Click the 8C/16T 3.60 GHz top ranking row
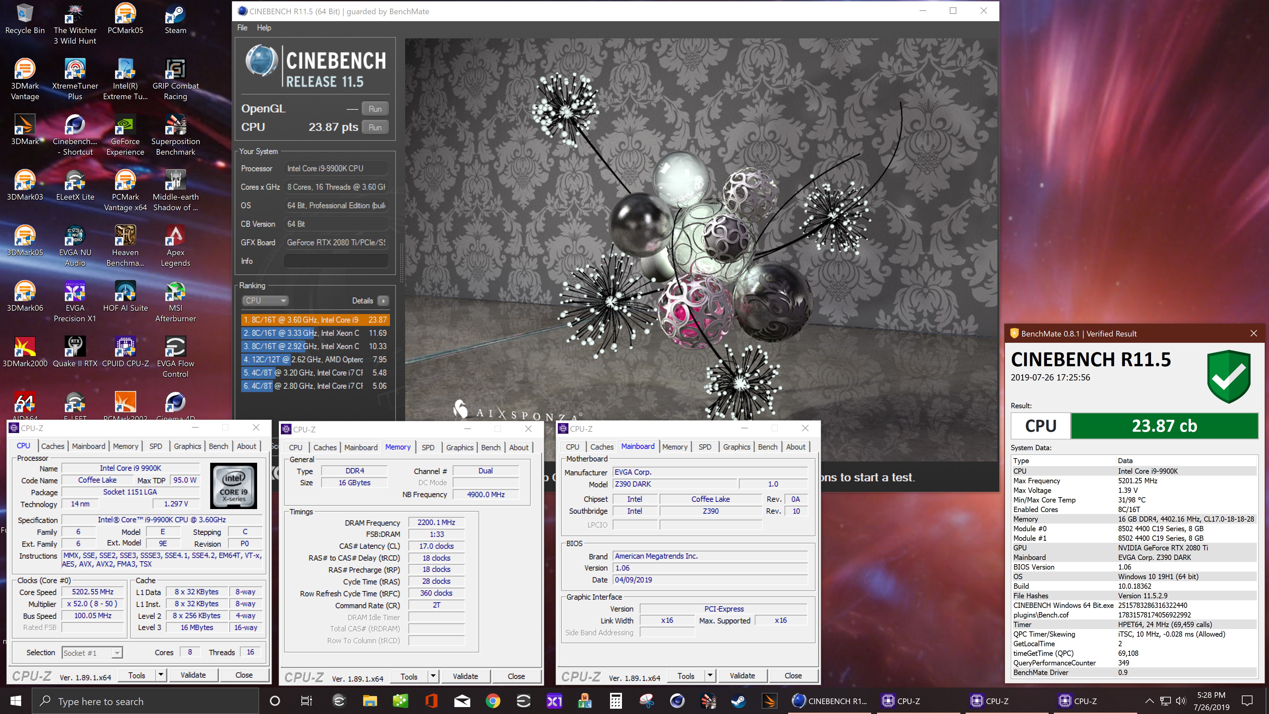This screenshot has height=714, width=1269. coord(315,320)
